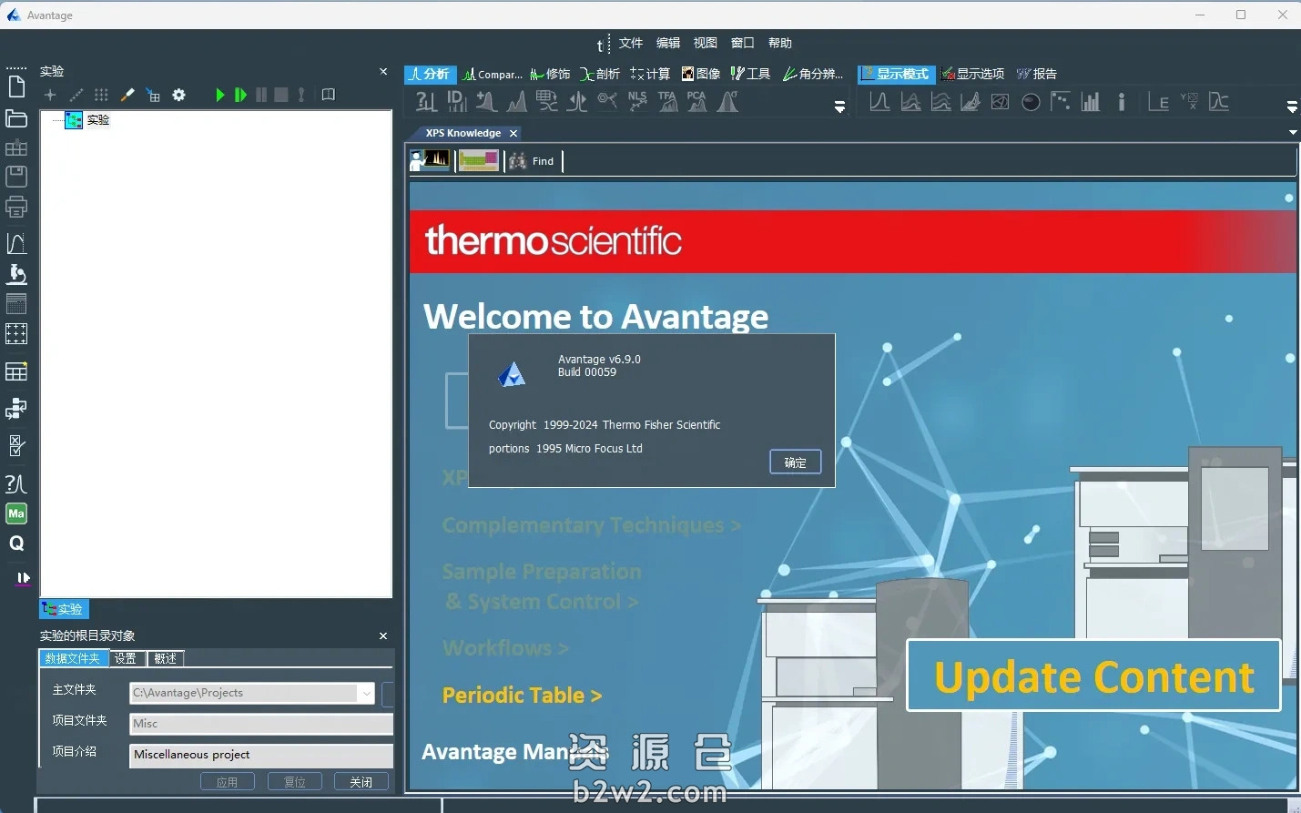Click the green Run experiment play icon

tap(219, 95)
